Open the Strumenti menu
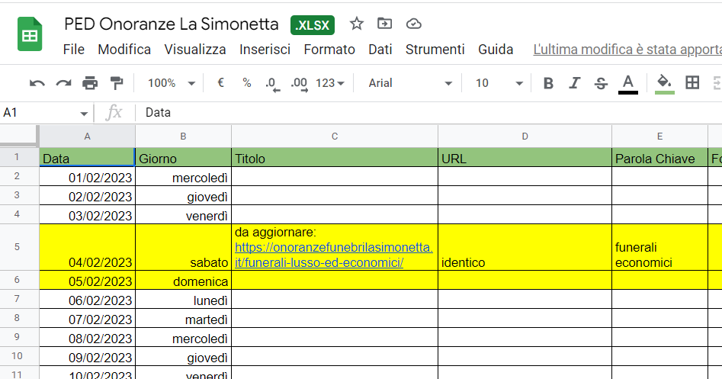This screenshot has height=379, width=722. click(435, 50)
